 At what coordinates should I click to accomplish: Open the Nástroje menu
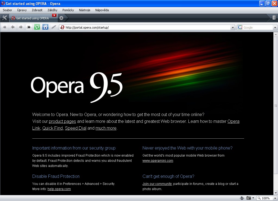click(85, 10)
